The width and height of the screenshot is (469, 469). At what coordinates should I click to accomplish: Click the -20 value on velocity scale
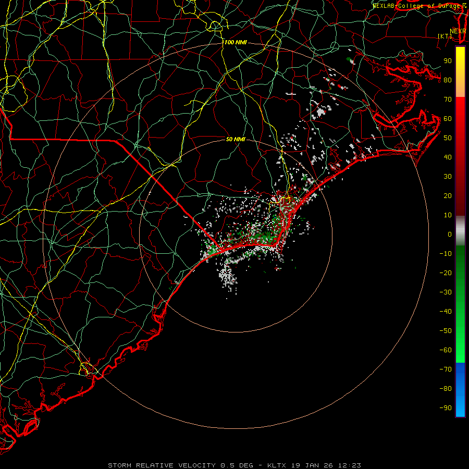[x=446, y=273]
